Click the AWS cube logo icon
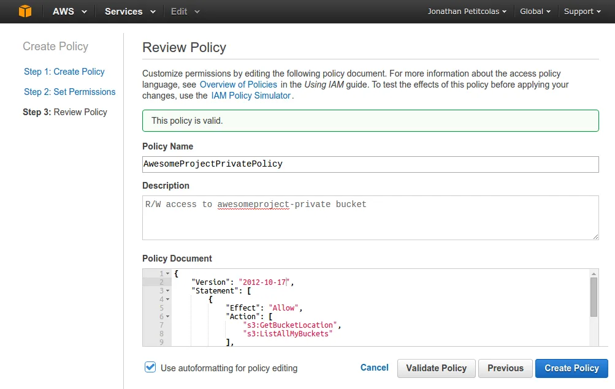The image size is (615, 389). 25,11
